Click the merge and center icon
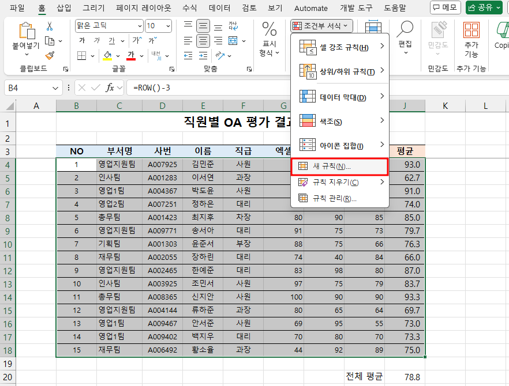This screenshot has width=509, height=386. pos(233,41)
